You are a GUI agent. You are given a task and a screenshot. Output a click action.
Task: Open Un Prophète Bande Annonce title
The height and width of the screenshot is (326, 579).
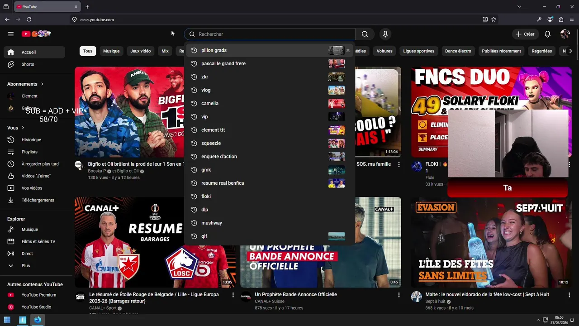[x=296, y=294]
